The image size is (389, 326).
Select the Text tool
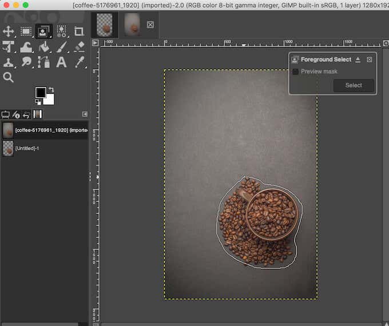[61, 62]
